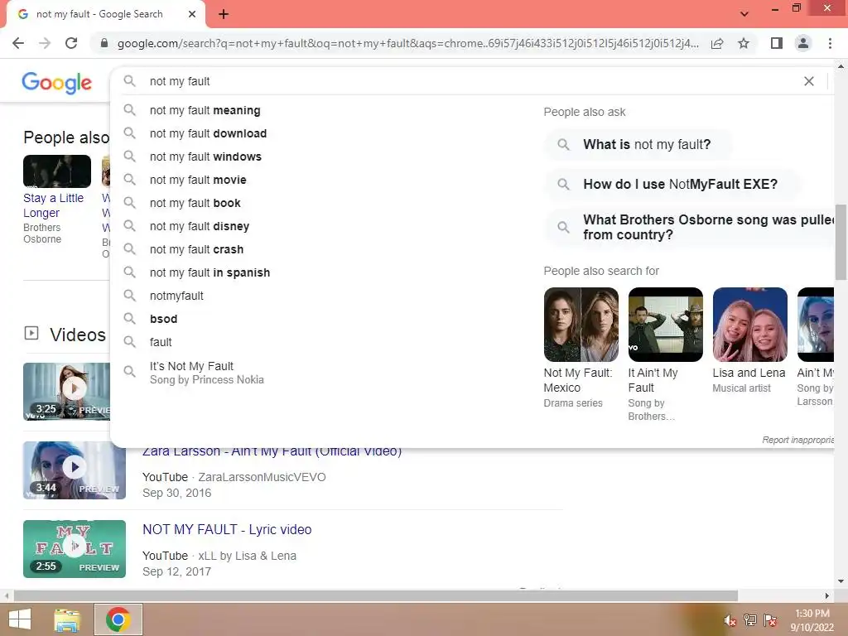Click the browser back arrow
This screenshot has width=848, height=636.
18,43
